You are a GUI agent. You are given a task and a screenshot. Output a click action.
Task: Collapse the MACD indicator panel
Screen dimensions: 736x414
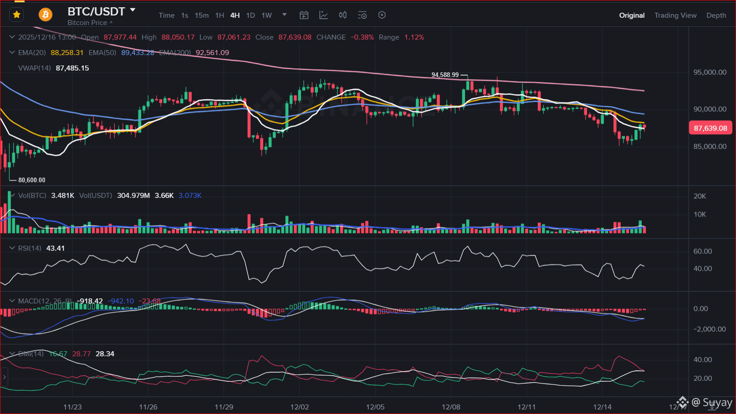point(12,301)
